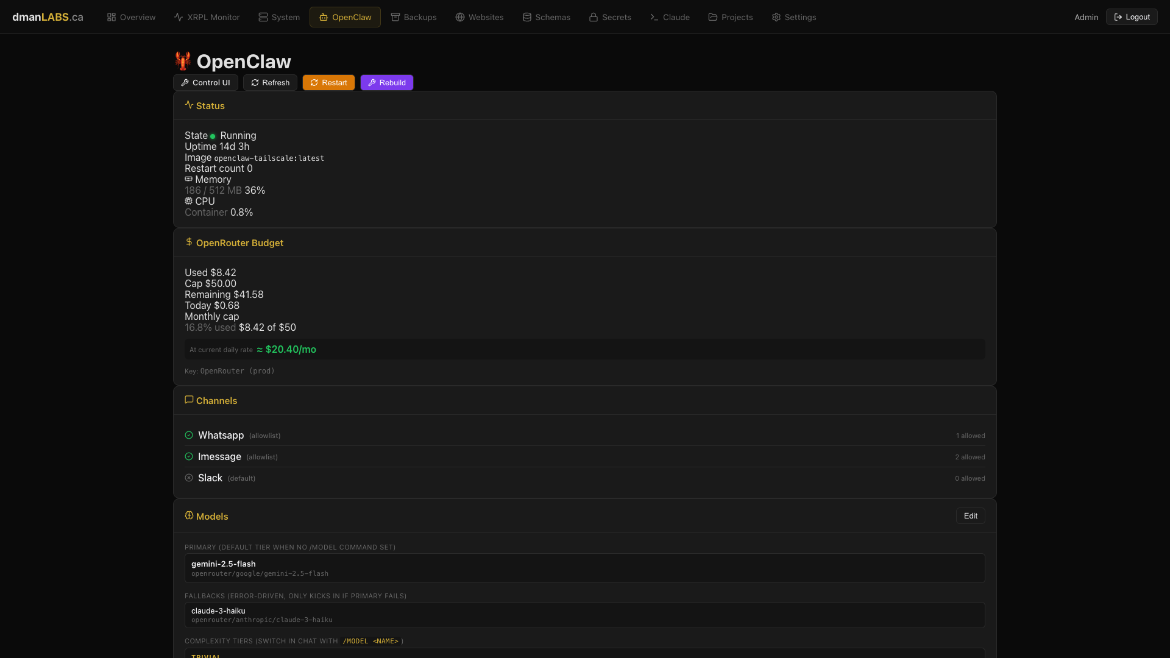The width and height of the screenshot is (1170, 658).
Task: Open the Overview nav tab
Action: click(x=131, y=17)
